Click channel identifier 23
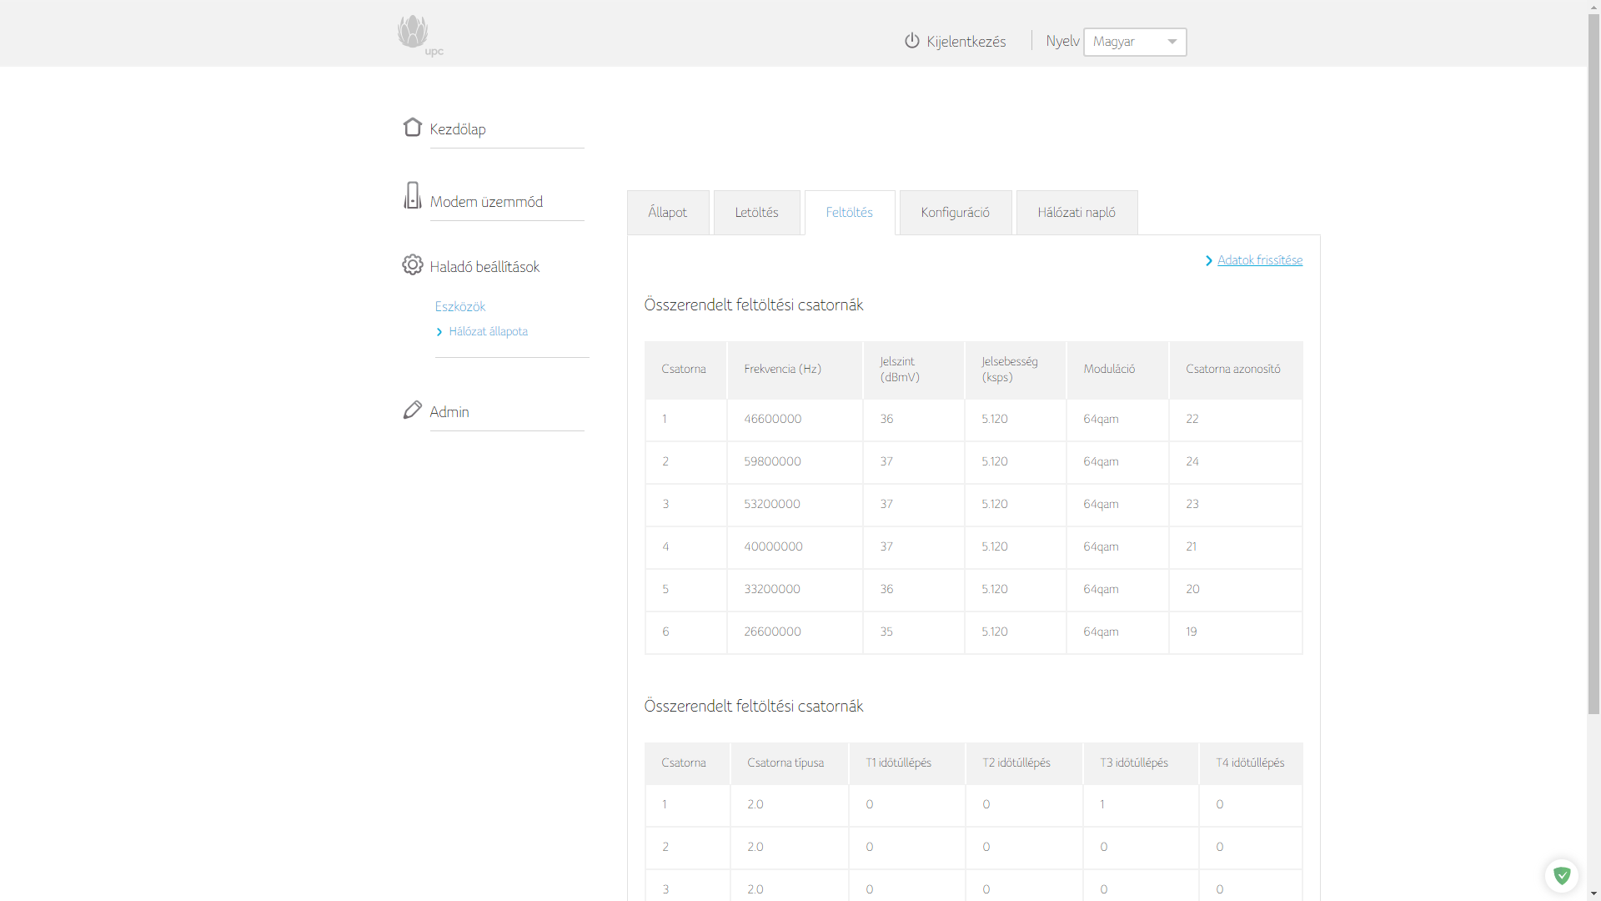1601x901 pixels. (1192, 504)
